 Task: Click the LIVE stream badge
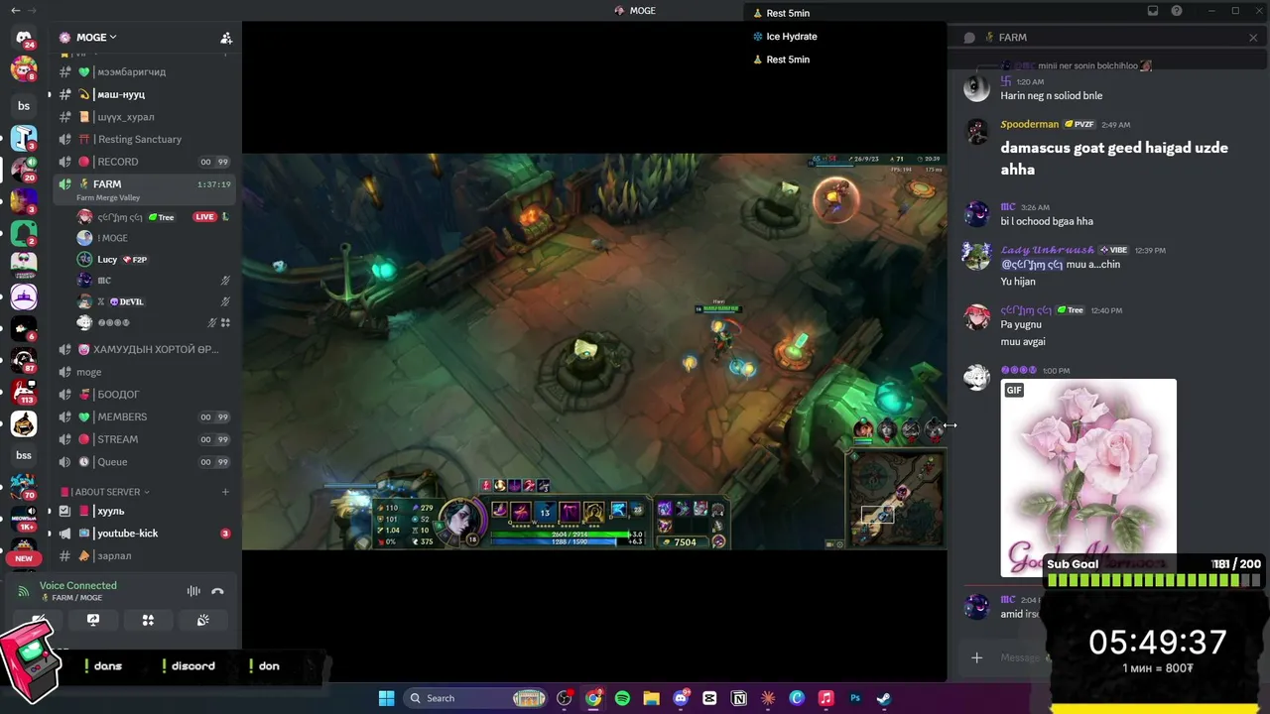coord(205,217)
